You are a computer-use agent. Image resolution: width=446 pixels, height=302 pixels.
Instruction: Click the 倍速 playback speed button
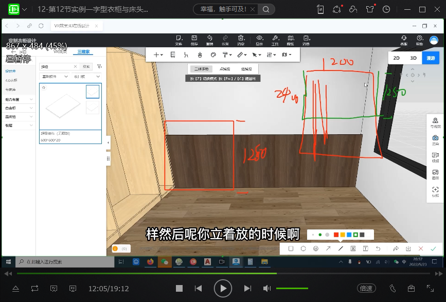click(x=366, y=289)
